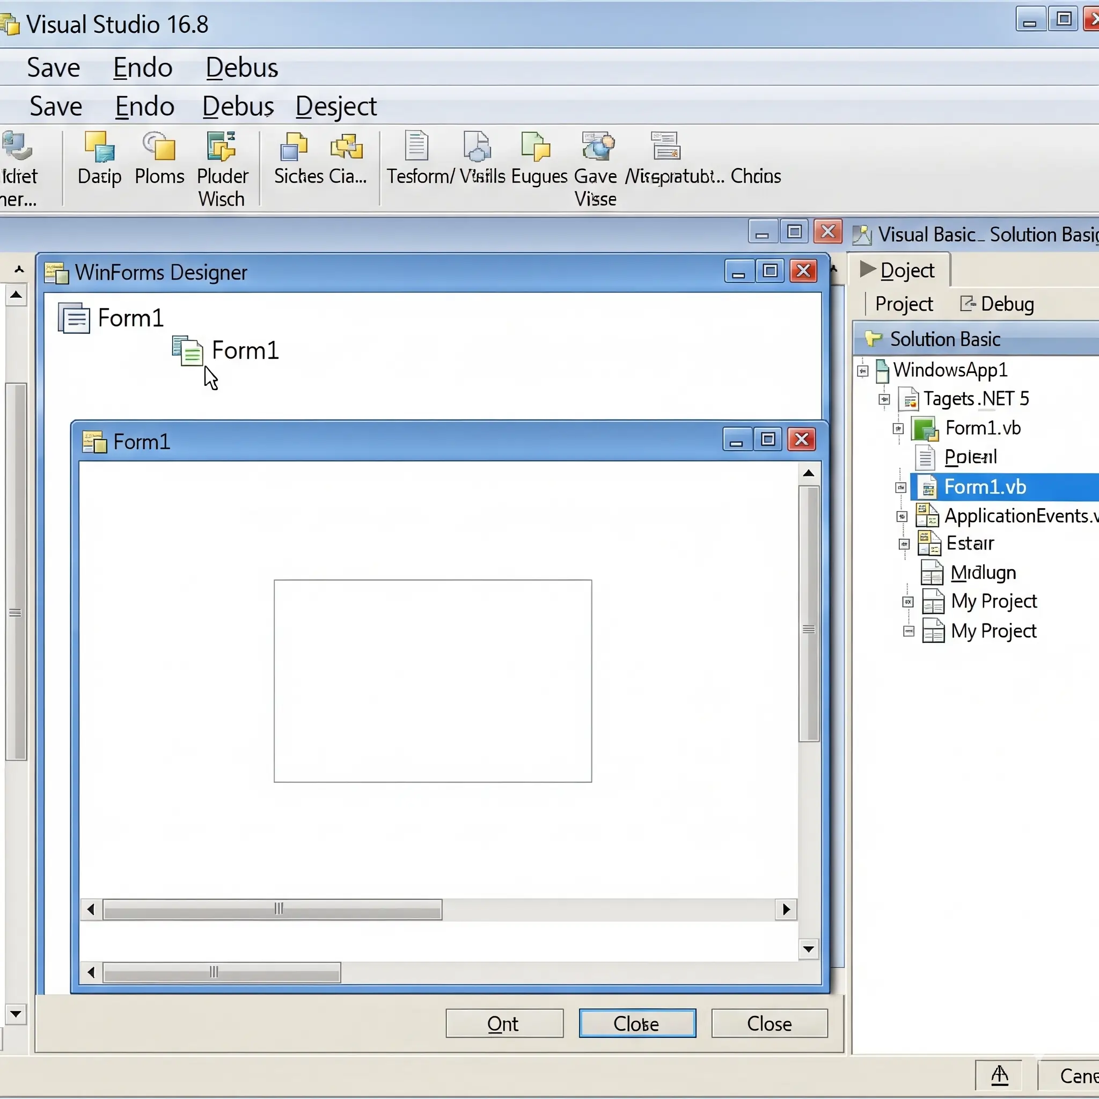The height and width of the screenshot is (1099, 1099).
Task: Click the green Form1.vb icon in tree
Action: 925,429
